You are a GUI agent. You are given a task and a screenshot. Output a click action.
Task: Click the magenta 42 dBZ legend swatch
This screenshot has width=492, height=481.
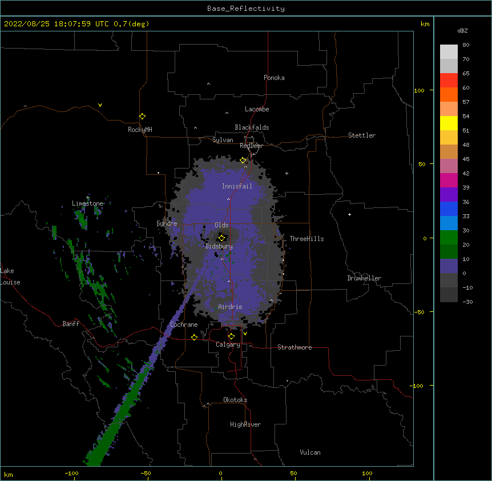tap(449, 180)
